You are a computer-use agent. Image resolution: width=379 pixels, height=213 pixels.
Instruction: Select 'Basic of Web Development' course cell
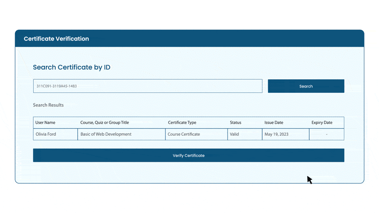coord(121,134)
